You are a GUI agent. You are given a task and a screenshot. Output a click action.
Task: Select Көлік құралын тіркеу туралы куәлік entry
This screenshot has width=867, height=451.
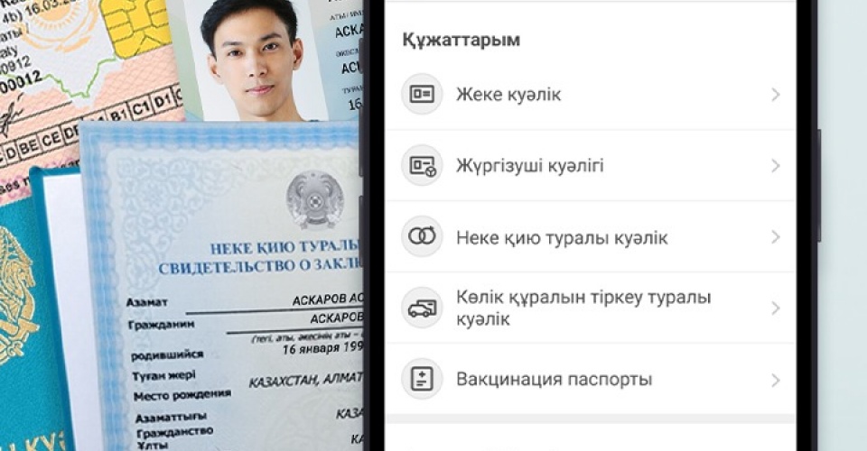tap(591, 308)
